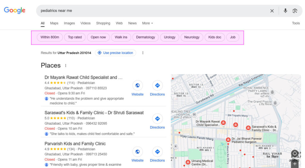Click phone number 097110 85523
The image size is (305, 168).
(x=96, y=88)
